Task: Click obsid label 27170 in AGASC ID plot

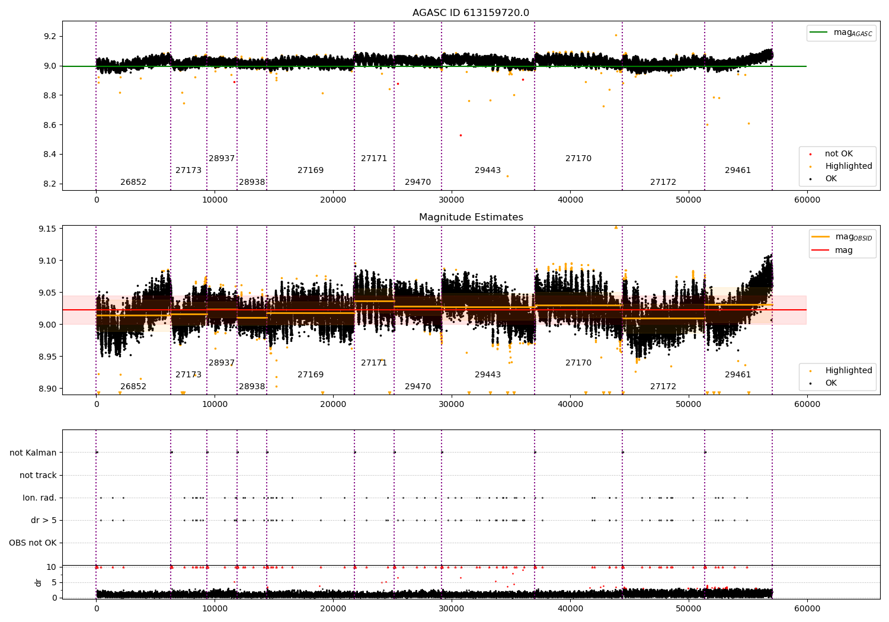Action: click(x=578, y=159)
